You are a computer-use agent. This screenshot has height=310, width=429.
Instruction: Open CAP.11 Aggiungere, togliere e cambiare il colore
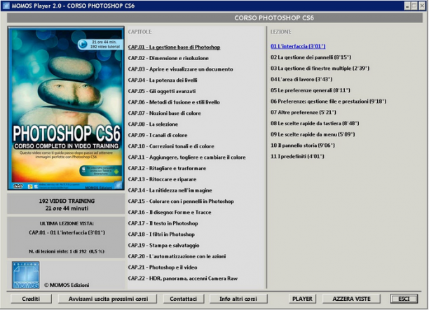tap(187, 157)
